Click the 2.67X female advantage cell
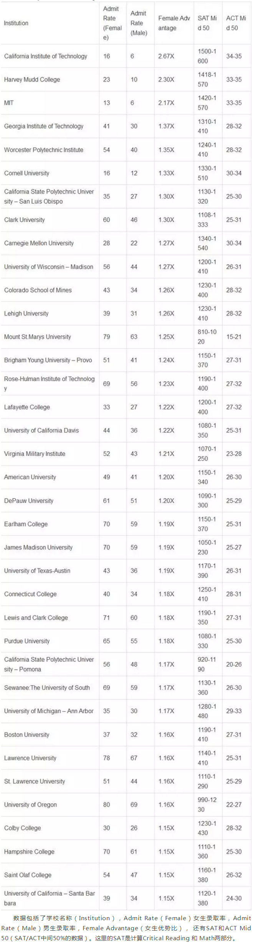This screenshot has width=253, height=946. tap(166, 56)
